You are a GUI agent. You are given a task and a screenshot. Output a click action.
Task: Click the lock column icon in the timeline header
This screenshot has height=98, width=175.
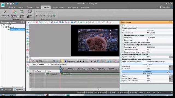pos(33,71)
